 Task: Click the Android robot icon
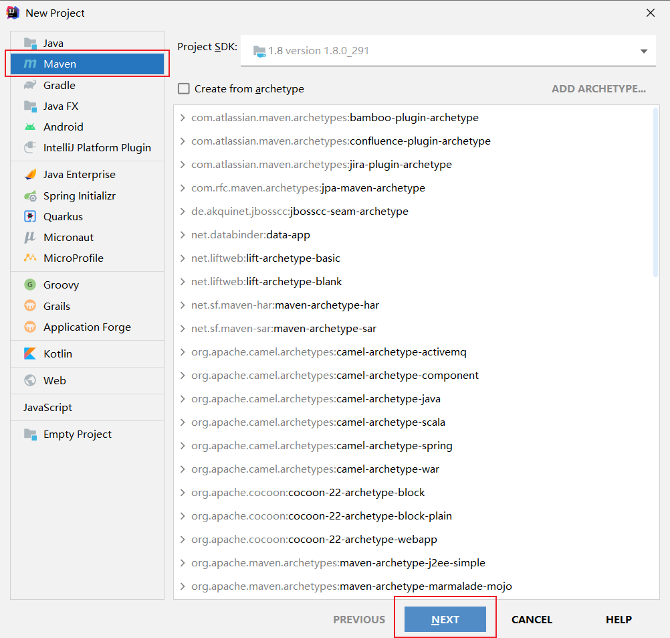[30, 127]
